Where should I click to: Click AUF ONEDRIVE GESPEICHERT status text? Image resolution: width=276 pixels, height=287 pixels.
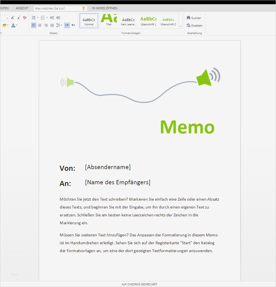point(139,284)
